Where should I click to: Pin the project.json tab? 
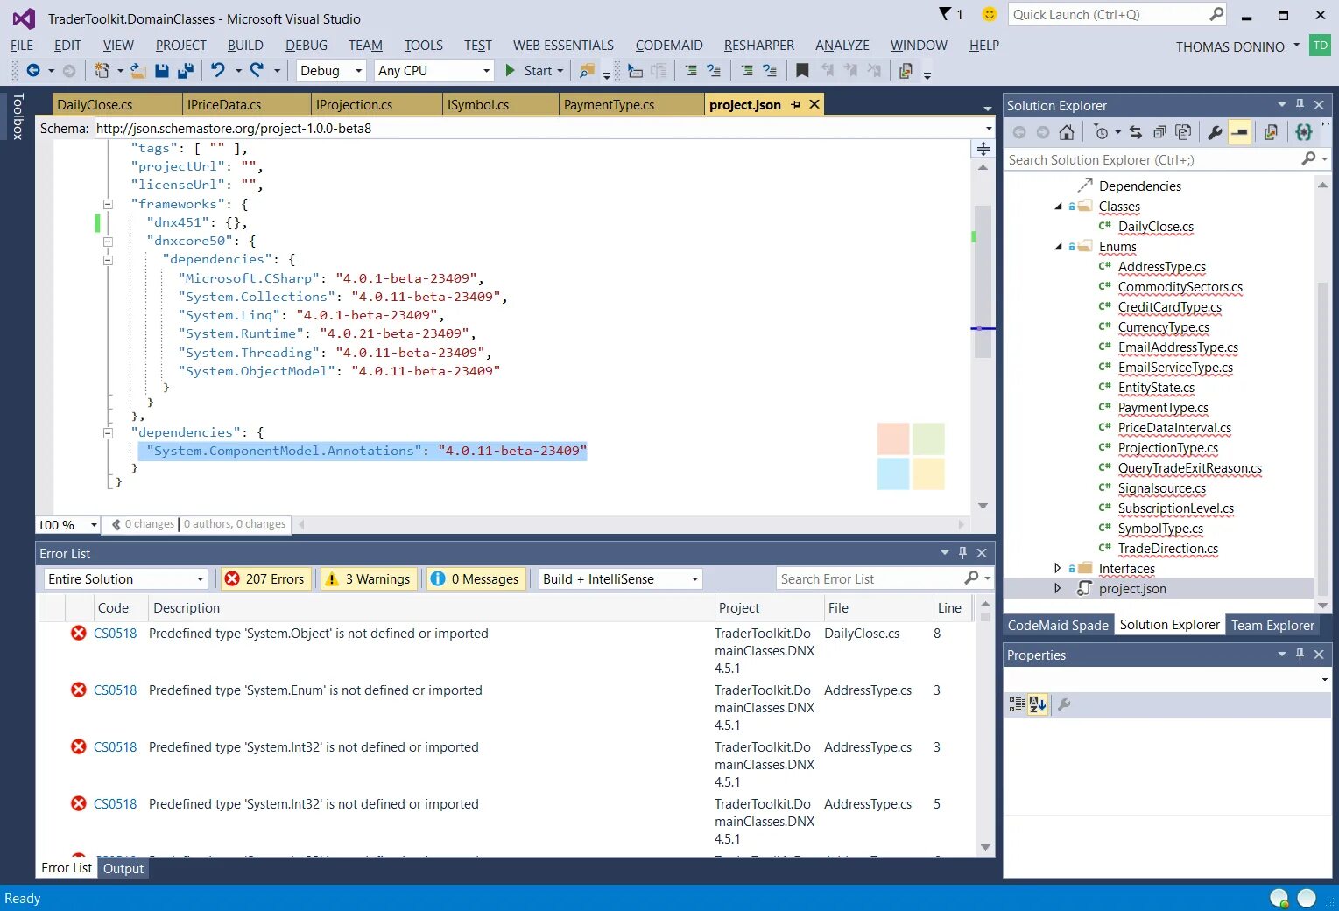pos(795,105)
